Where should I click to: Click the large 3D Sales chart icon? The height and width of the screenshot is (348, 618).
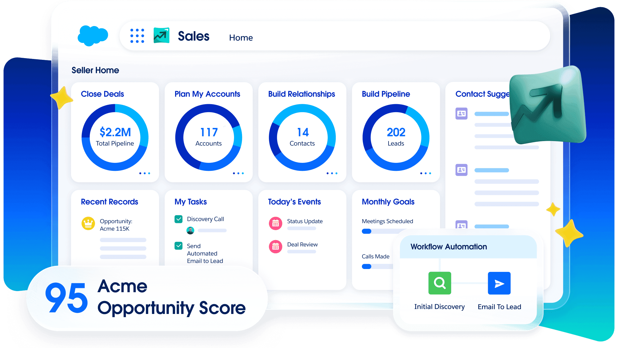point(548,105)
